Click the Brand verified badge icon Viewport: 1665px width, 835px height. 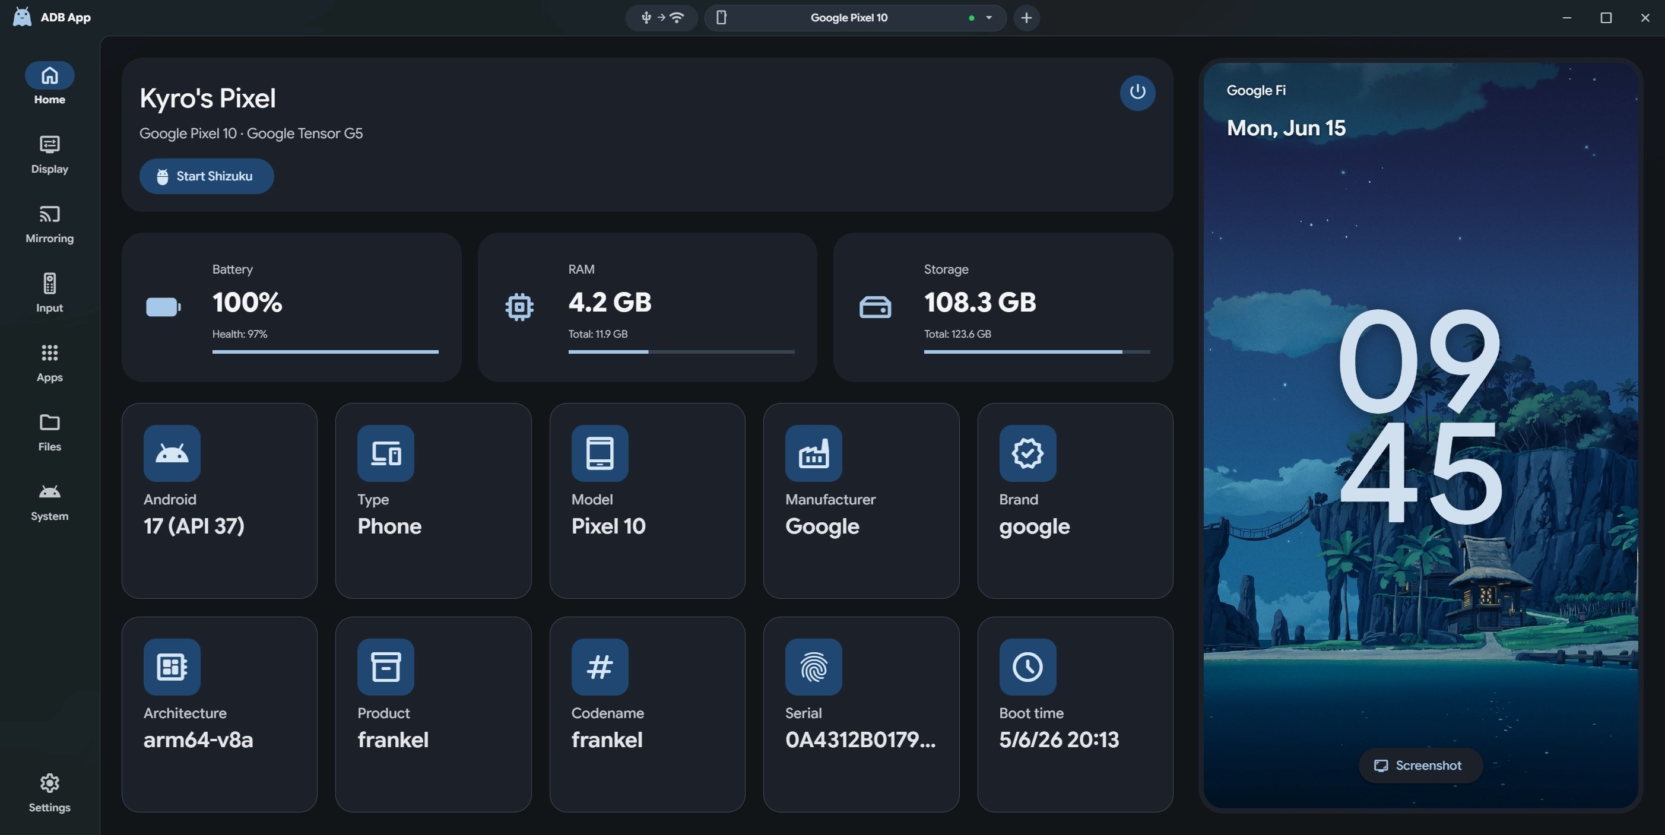[1027, 453]
